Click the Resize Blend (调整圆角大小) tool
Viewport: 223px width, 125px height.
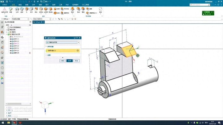[92, 13]
